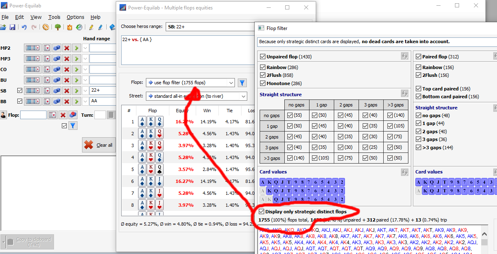Open the Tools menu
This screenshot has height=254, width=497.
click(54, 17)
